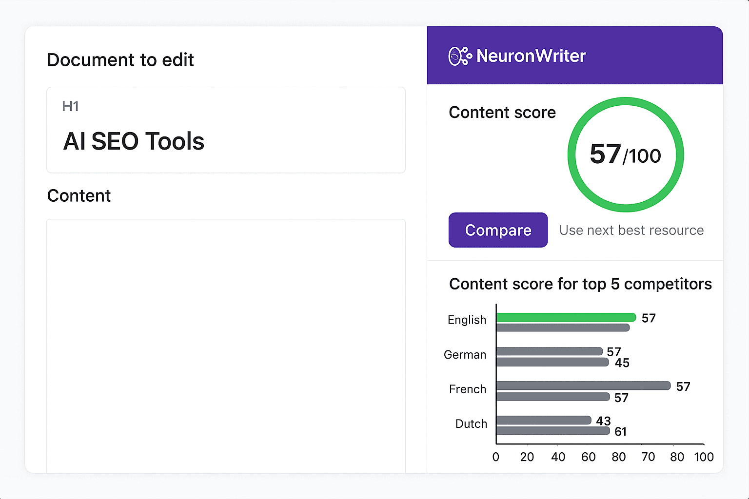Click the Content score label

coord(502,113)
